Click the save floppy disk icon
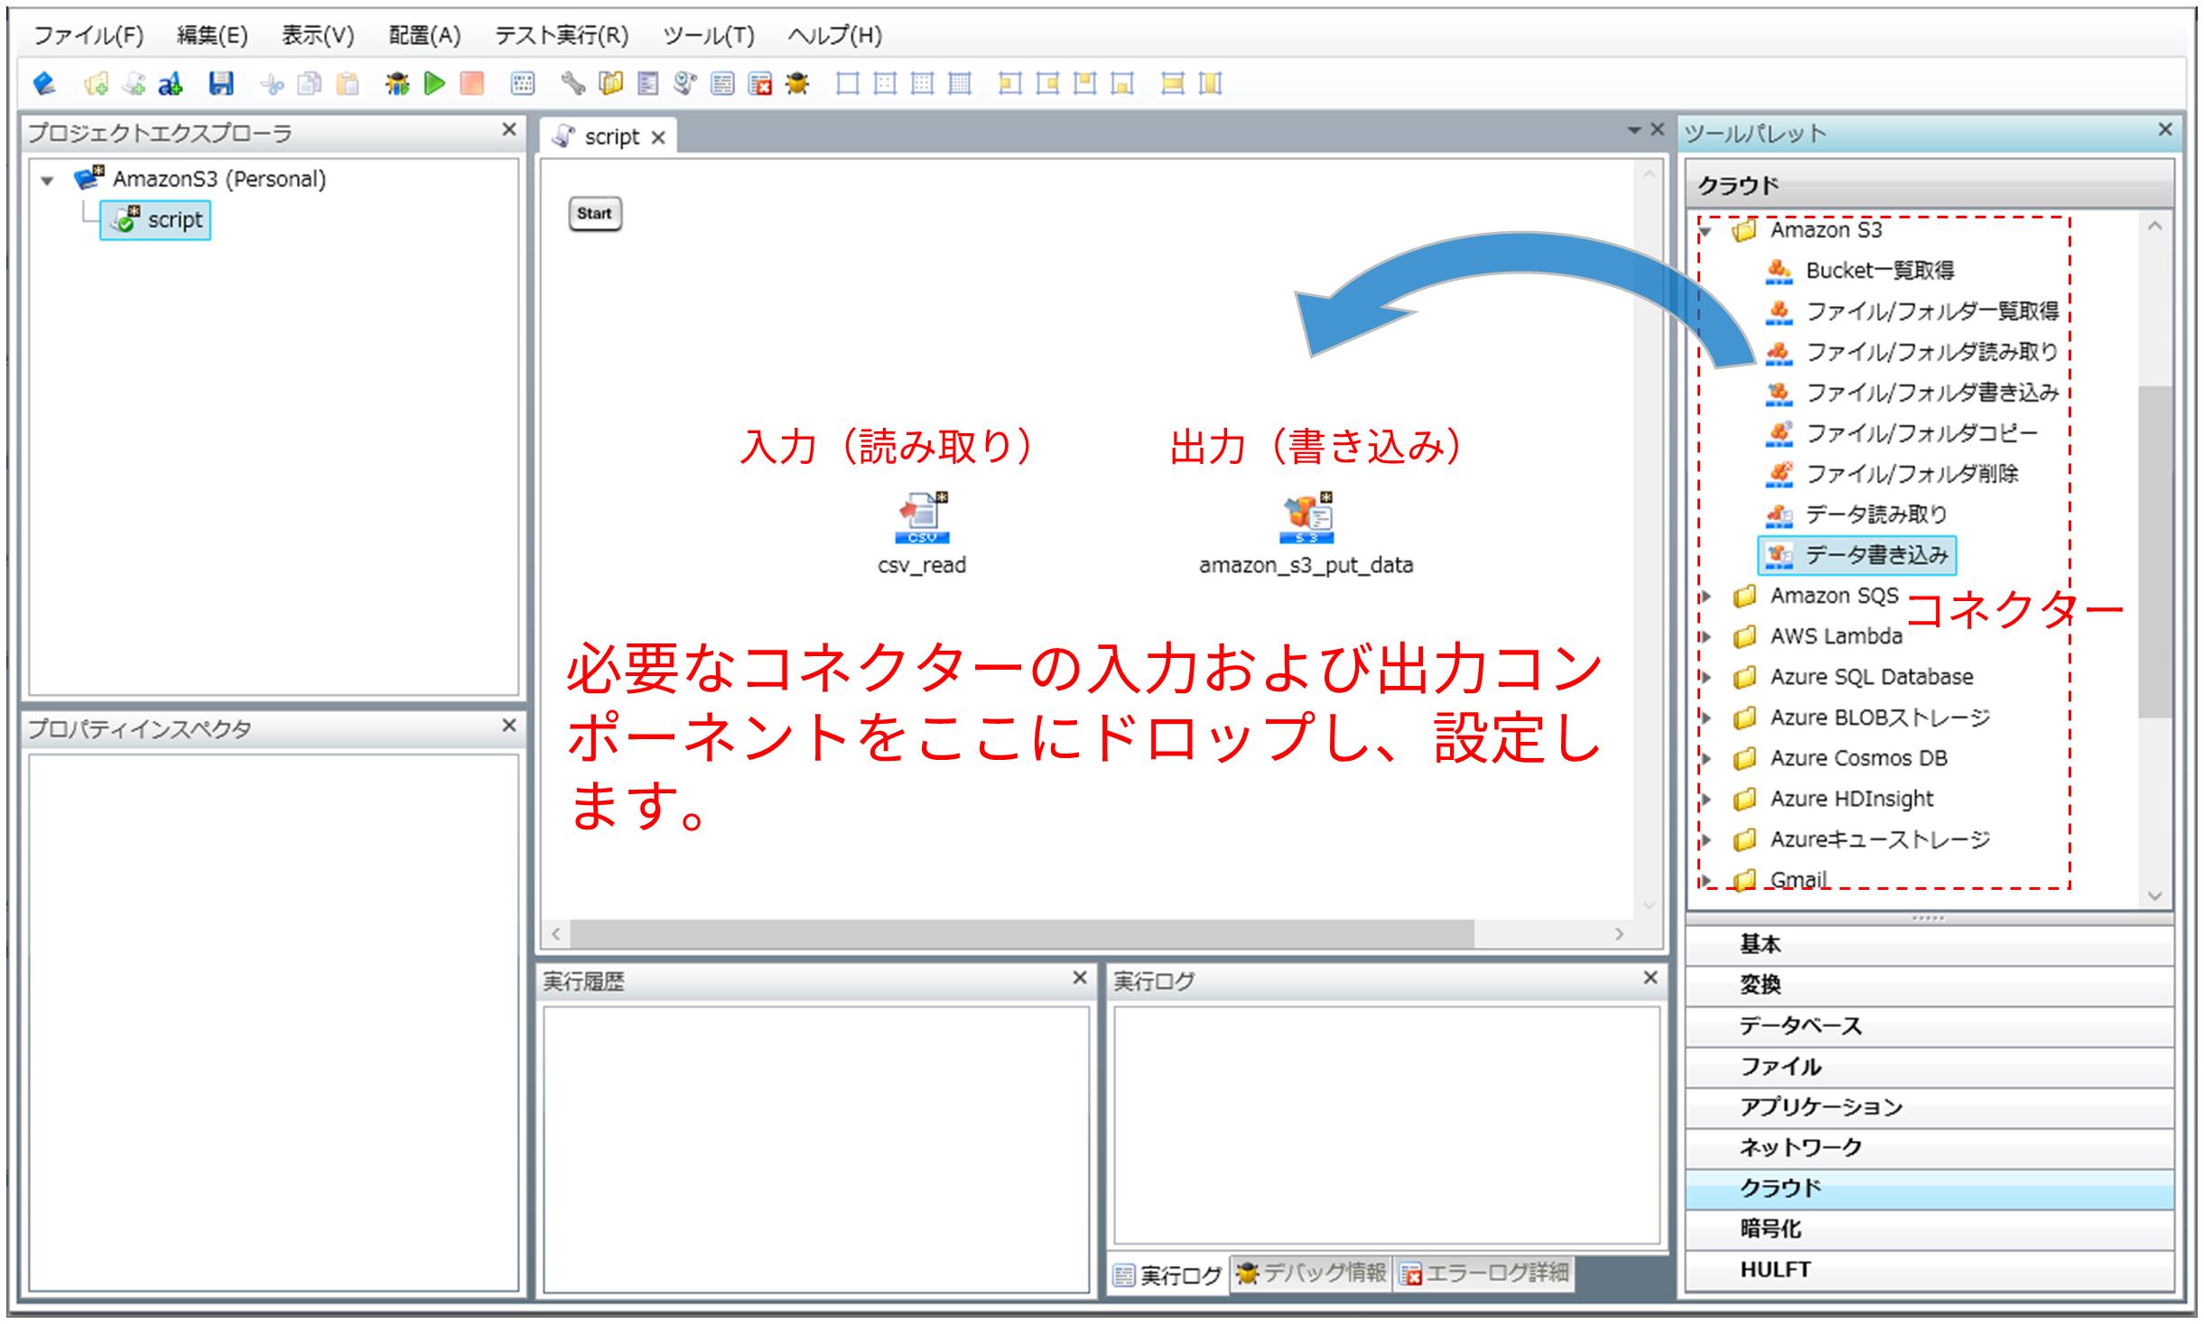 pos(221,84)
